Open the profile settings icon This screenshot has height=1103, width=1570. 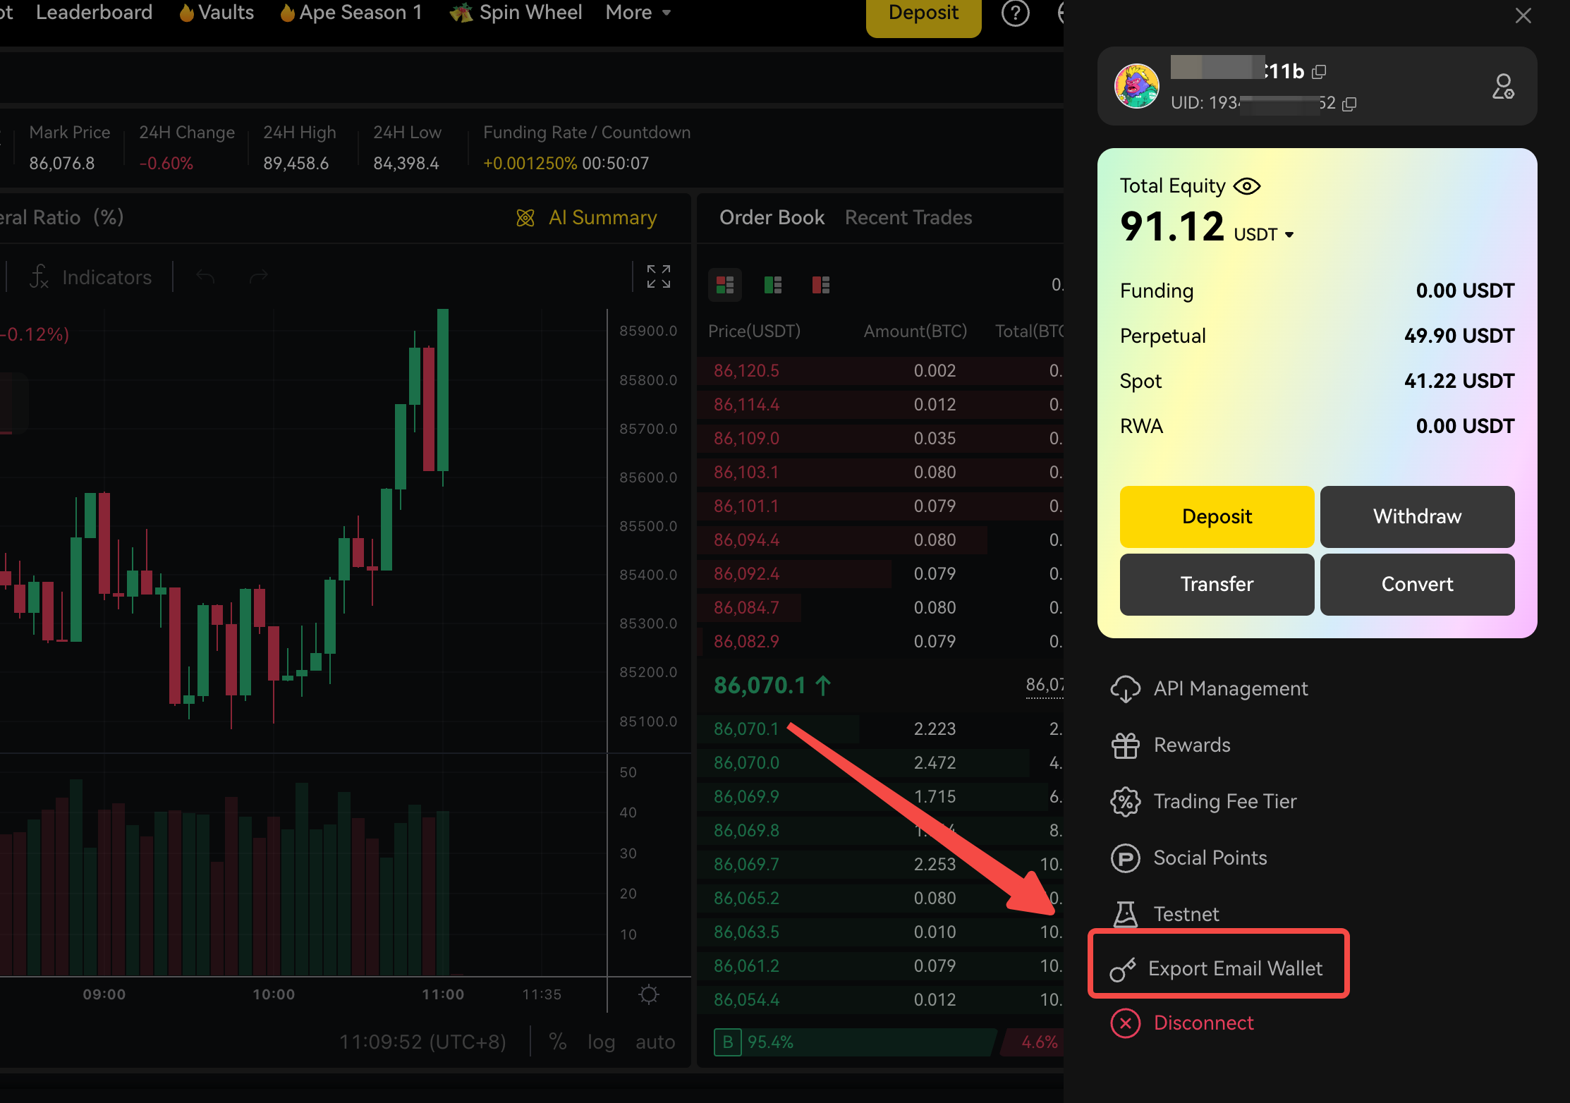pyautogui.click(x=1502, y=87)
